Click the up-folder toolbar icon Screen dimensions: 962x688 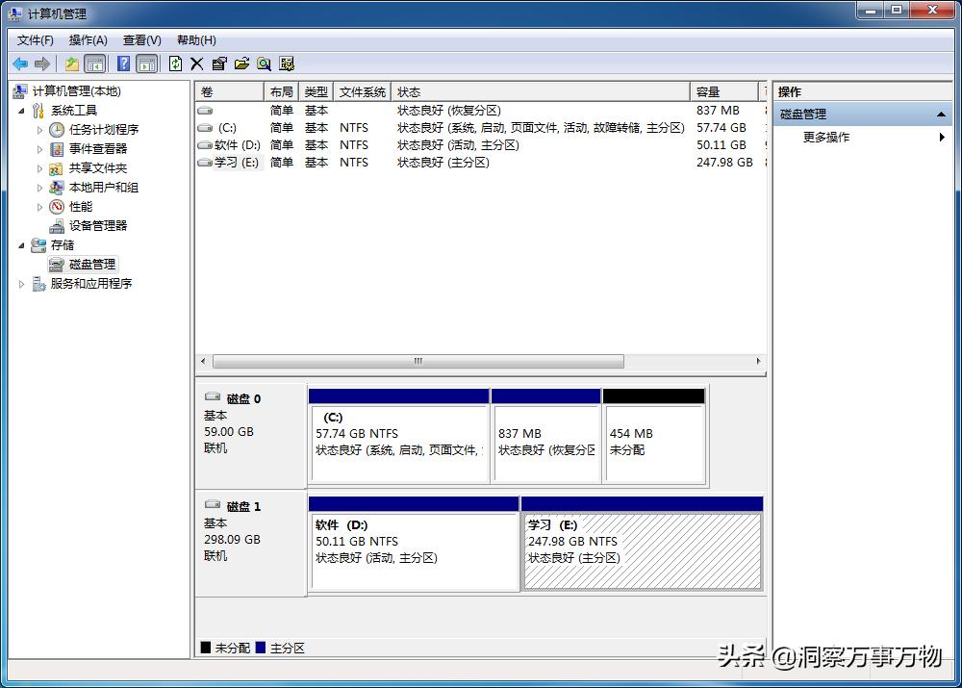pyautogui.click(x=71, y=64)
